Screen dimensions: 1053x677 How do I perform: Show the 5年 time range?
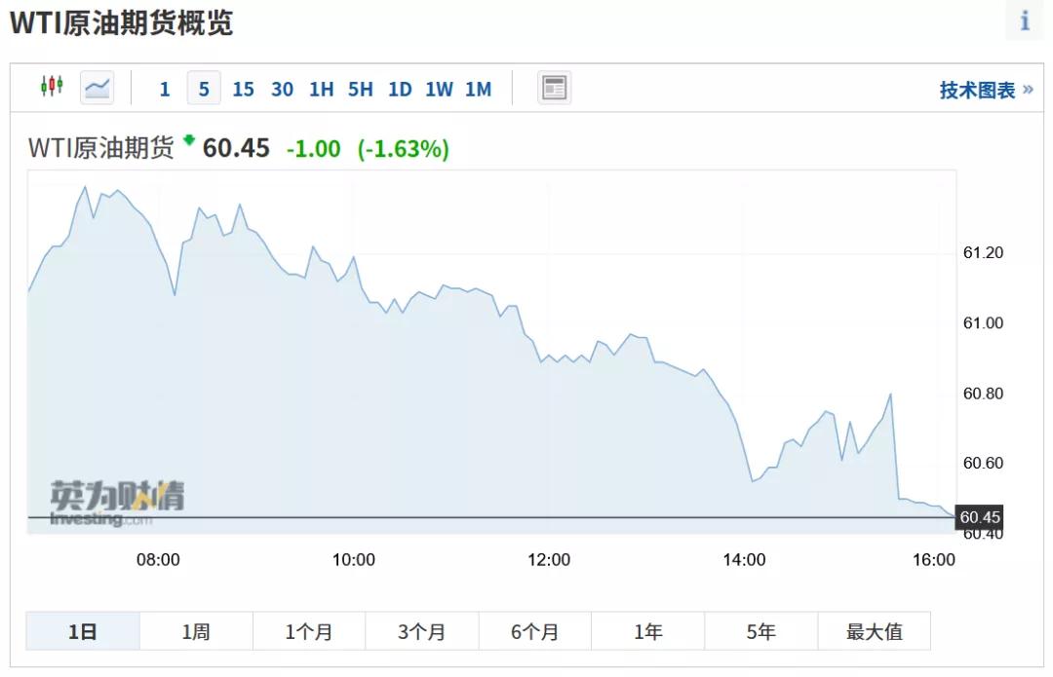coord(760,631)
